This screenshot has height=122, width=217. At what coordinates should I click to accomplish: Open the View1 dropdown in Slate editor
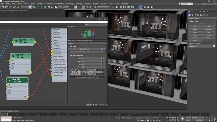tap(96, 25)
